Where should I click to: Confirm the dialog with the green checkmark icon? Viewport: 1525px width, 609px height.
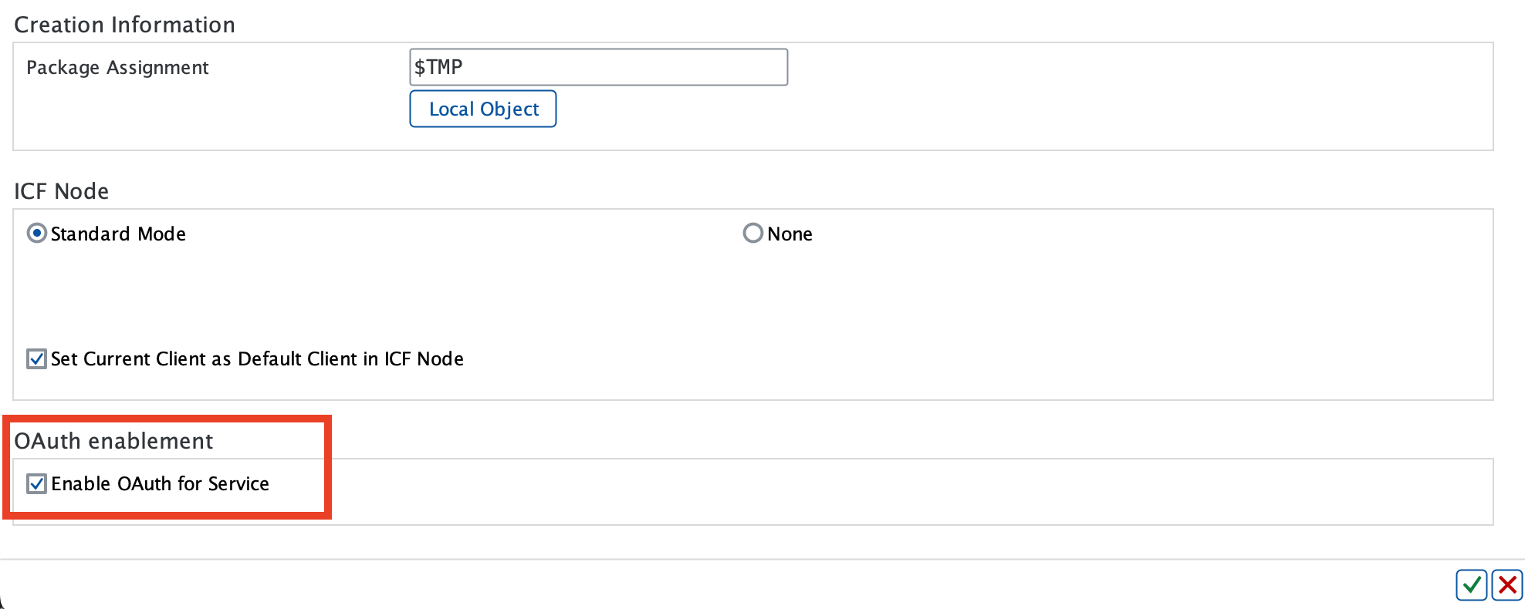point(1471,585)
